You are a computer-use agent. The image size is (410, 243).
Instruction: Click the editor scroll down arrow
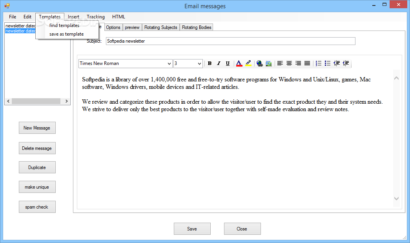click(x=396, y=198)
